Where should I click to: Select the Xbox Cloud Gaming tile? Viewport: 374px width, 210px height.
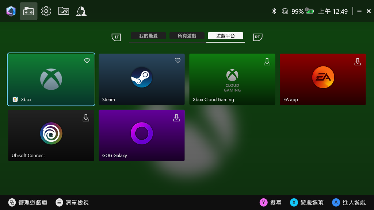click(x=232, y=79)
